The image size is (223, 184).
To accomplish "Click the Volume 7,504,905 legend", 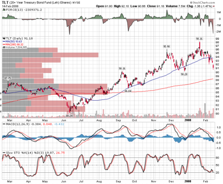I will click(x=16, y=47).
